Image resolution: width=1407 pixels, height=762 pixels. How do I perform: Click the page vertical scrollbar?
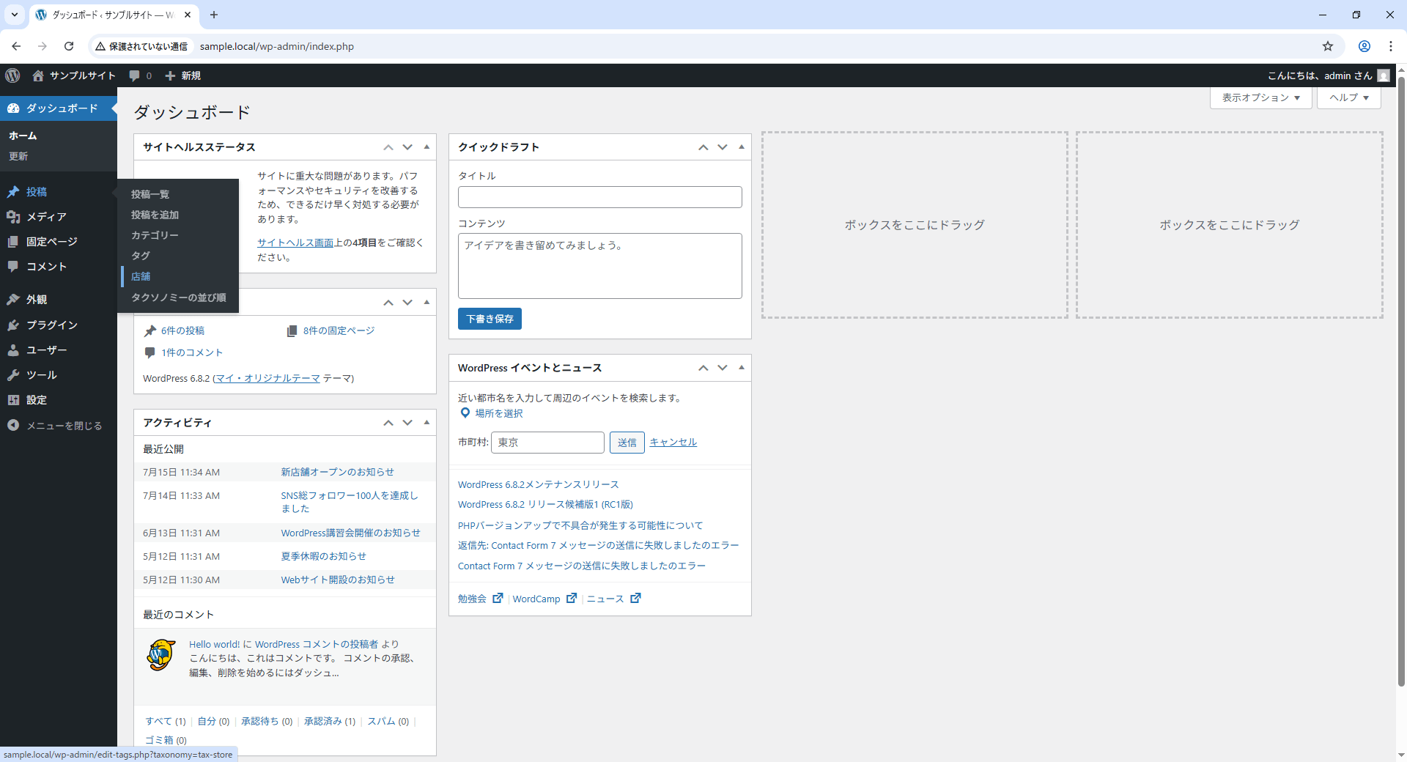pos(1401,381)
